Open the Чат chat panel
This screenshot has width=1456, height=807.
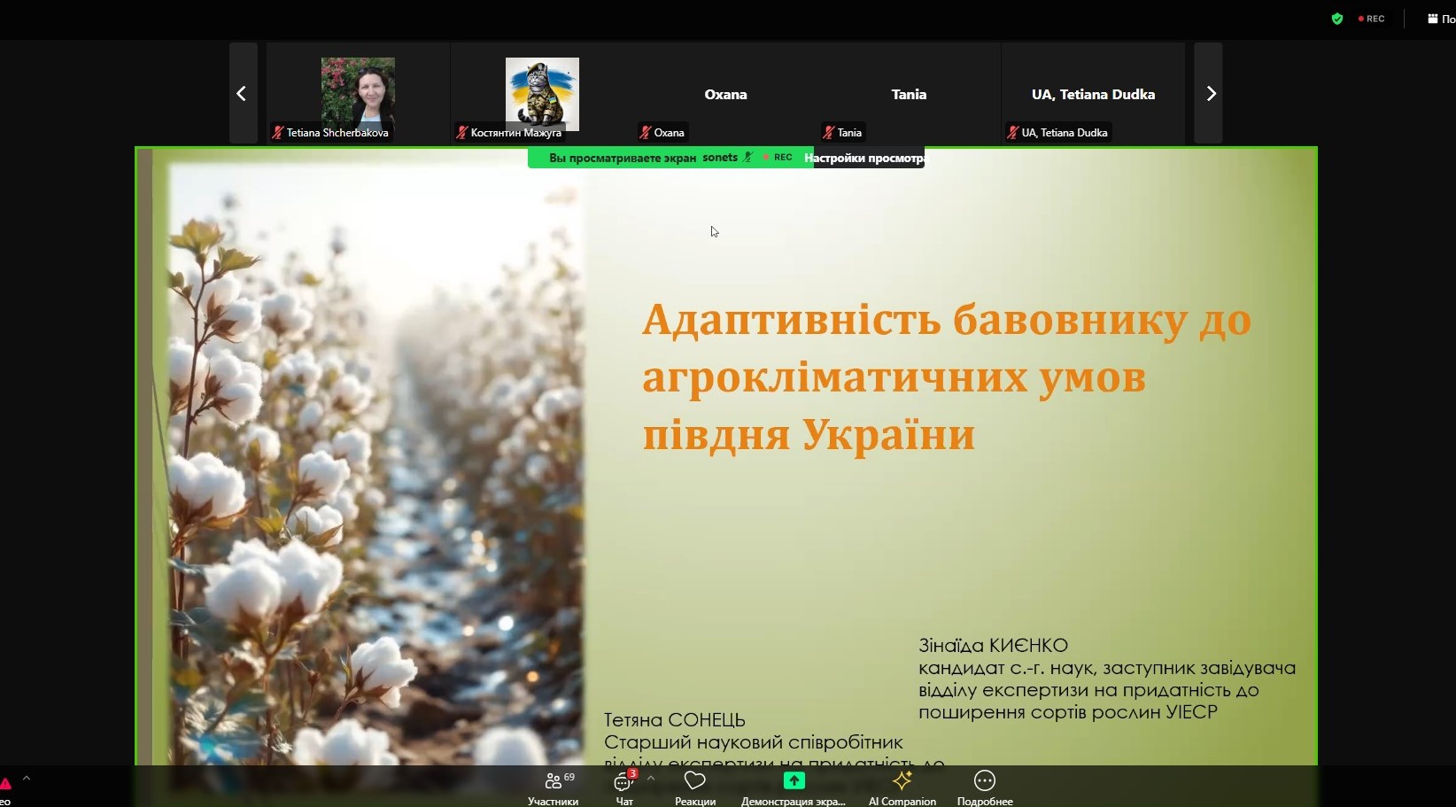tap(624, 786)
